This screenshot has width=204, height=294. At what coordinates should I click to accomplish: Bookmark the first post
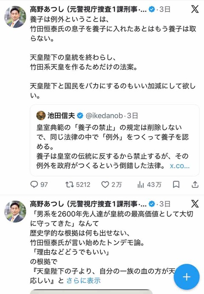176,184
